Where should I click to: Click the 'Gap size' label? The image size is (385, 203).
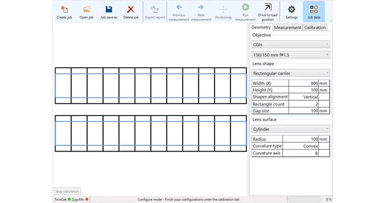261,111
